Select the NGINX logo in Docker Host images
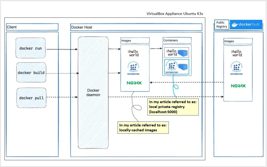The height and width of the screenshot is (167, 267). pos(134,83)
